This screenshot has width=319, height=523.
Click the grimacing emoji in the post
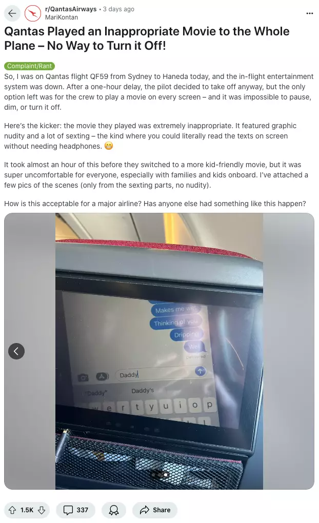[109, 146]
